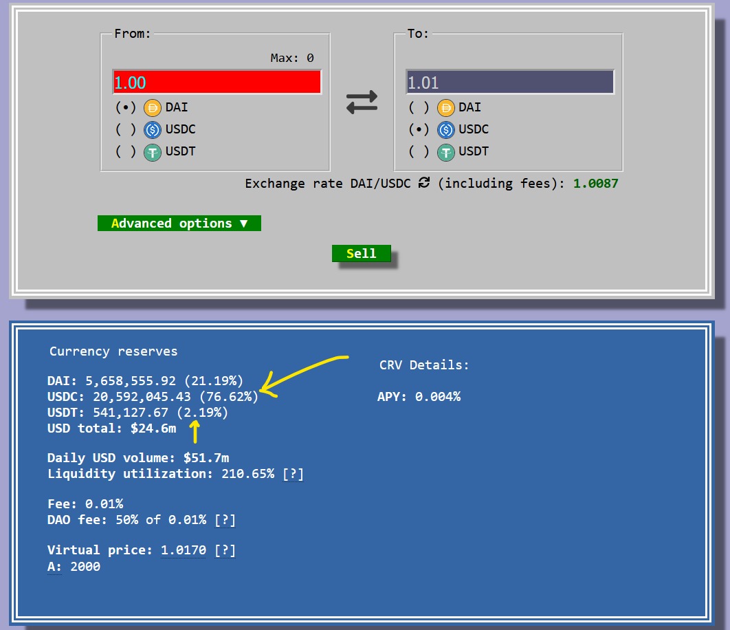730x630 pixels.
Task: Click the Max: 0 balance label
Action: point(292,58)
